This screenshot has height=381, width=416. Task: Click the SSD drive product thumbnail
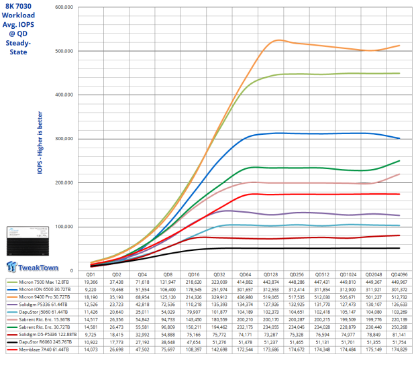point(28,241)
